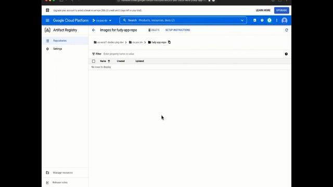This screenshot has height=187, width=333.
Task: Open Cloud Shell icon in header
Action: coord(254,20)
